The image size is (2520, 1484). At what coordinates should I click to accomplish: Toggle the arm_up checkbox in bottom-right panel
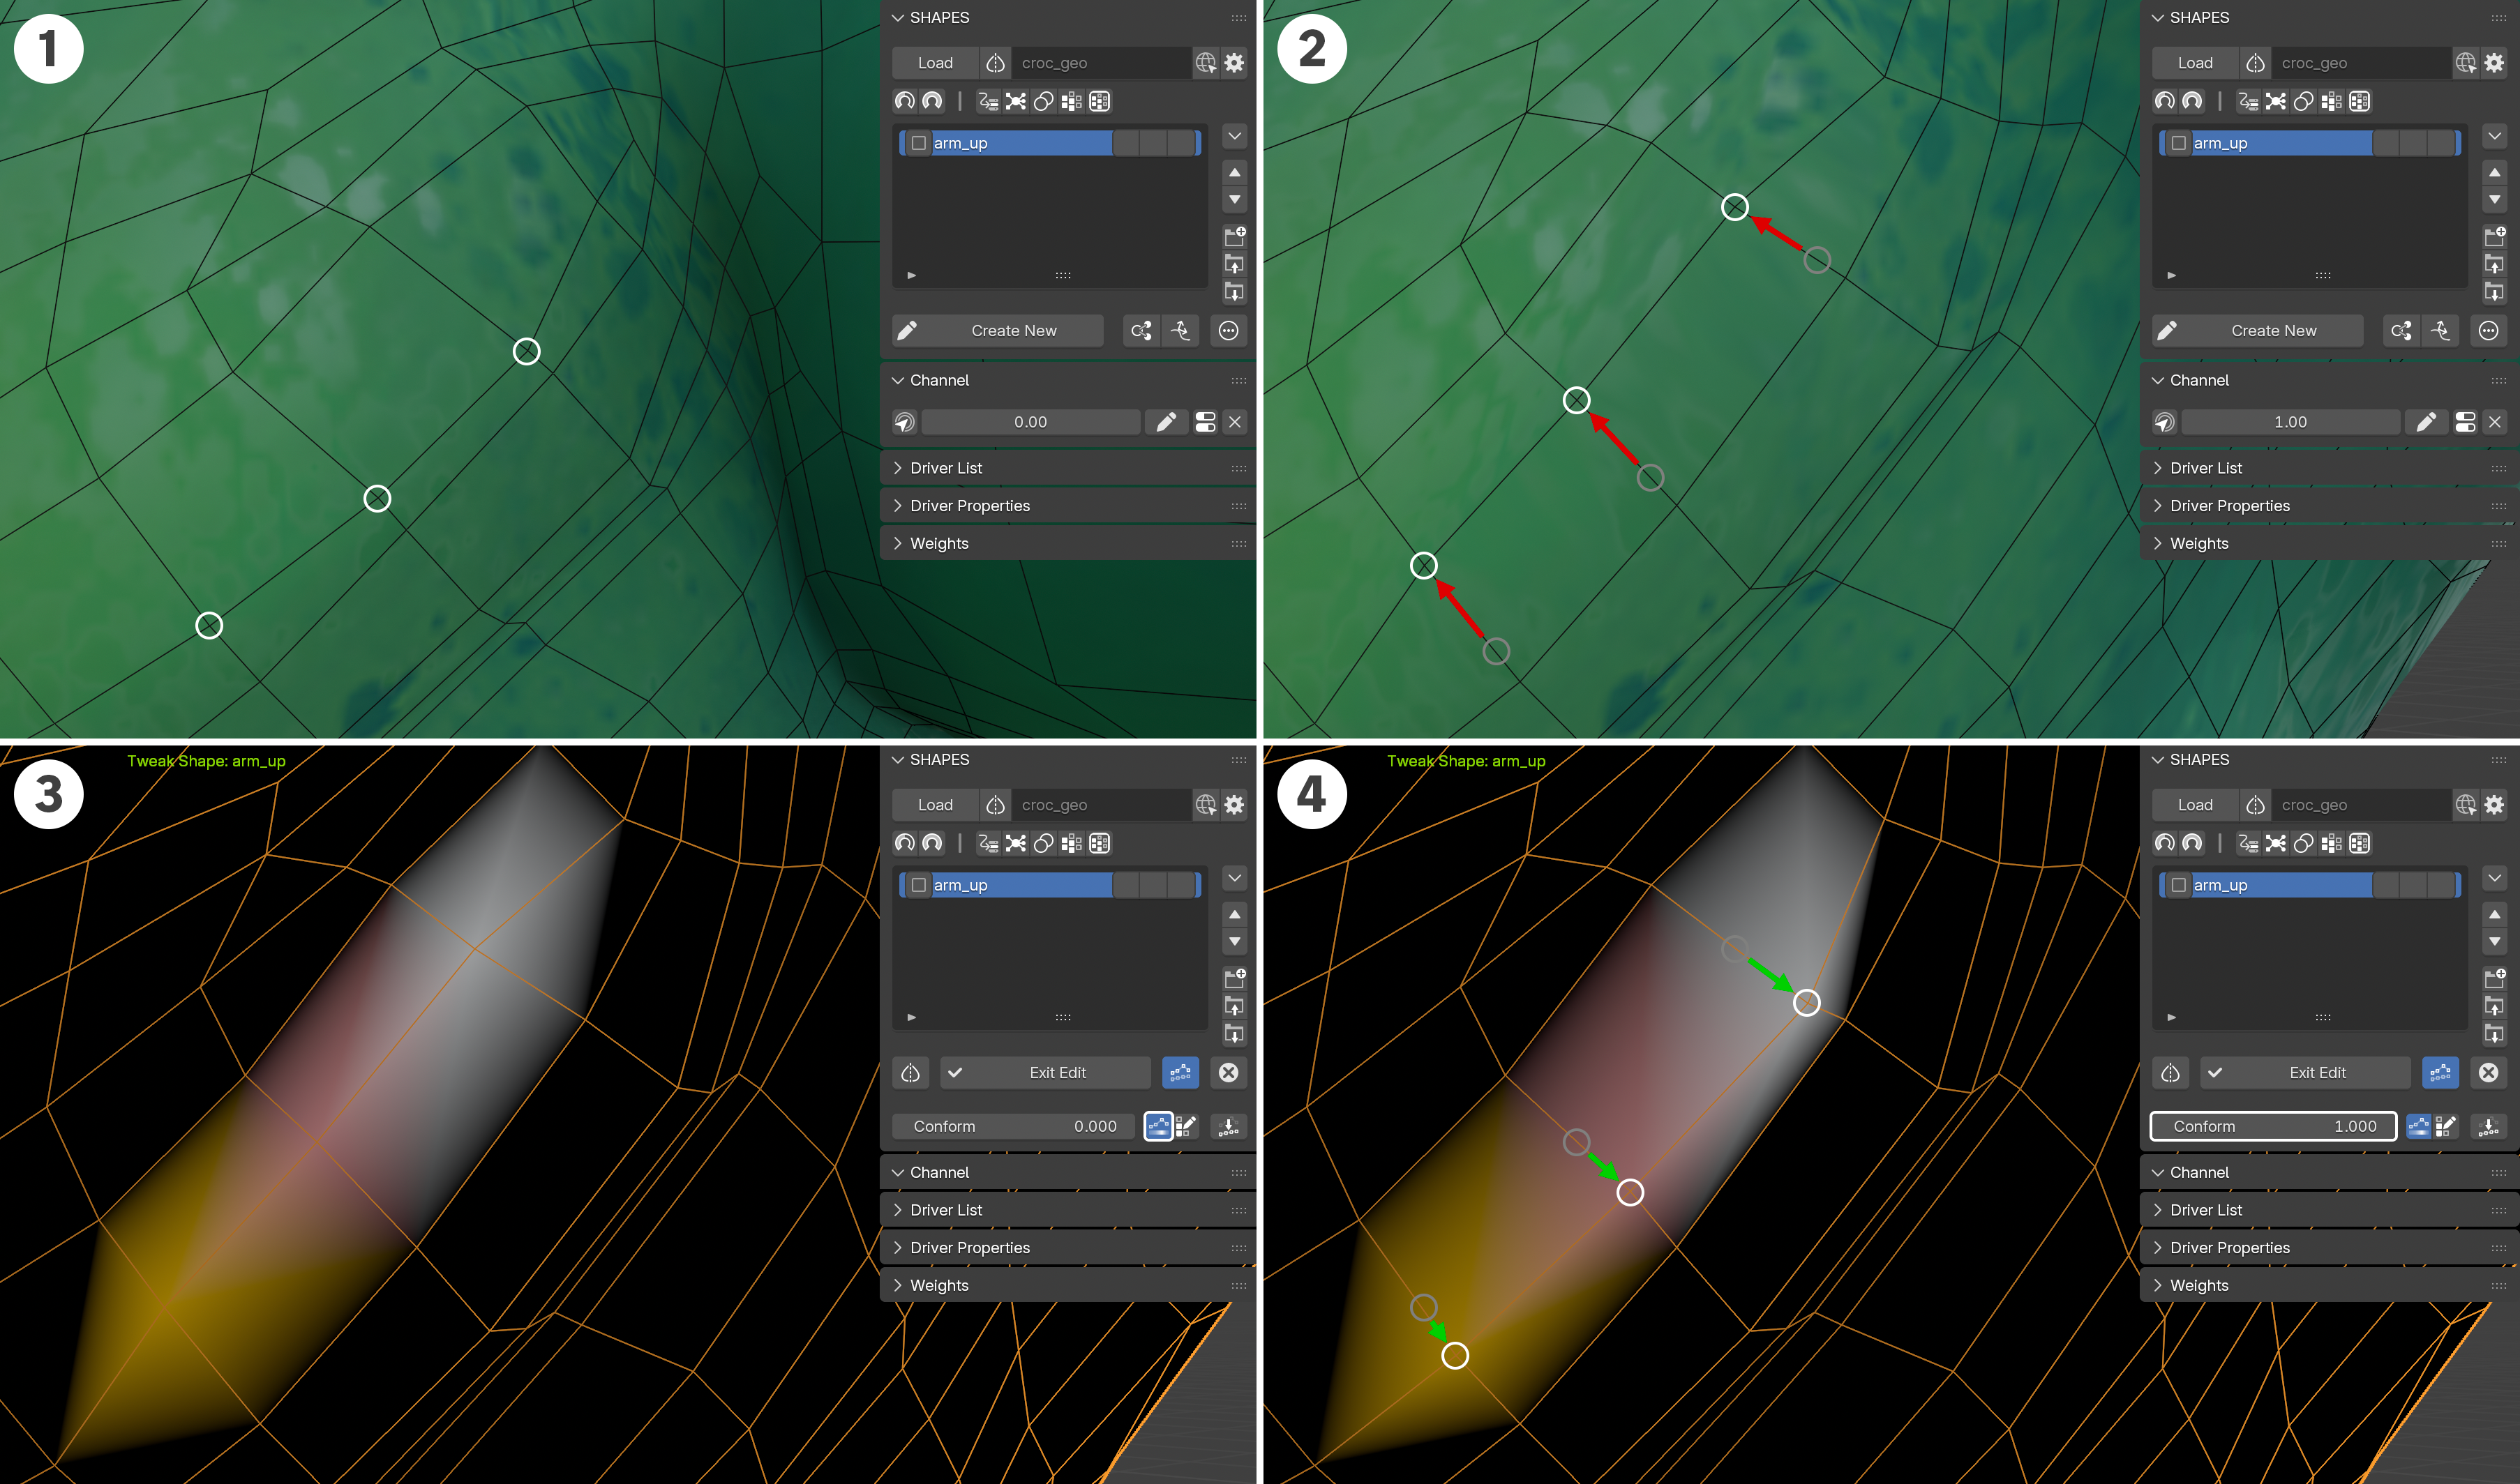pyautogui.click(x=2178, y=885)
